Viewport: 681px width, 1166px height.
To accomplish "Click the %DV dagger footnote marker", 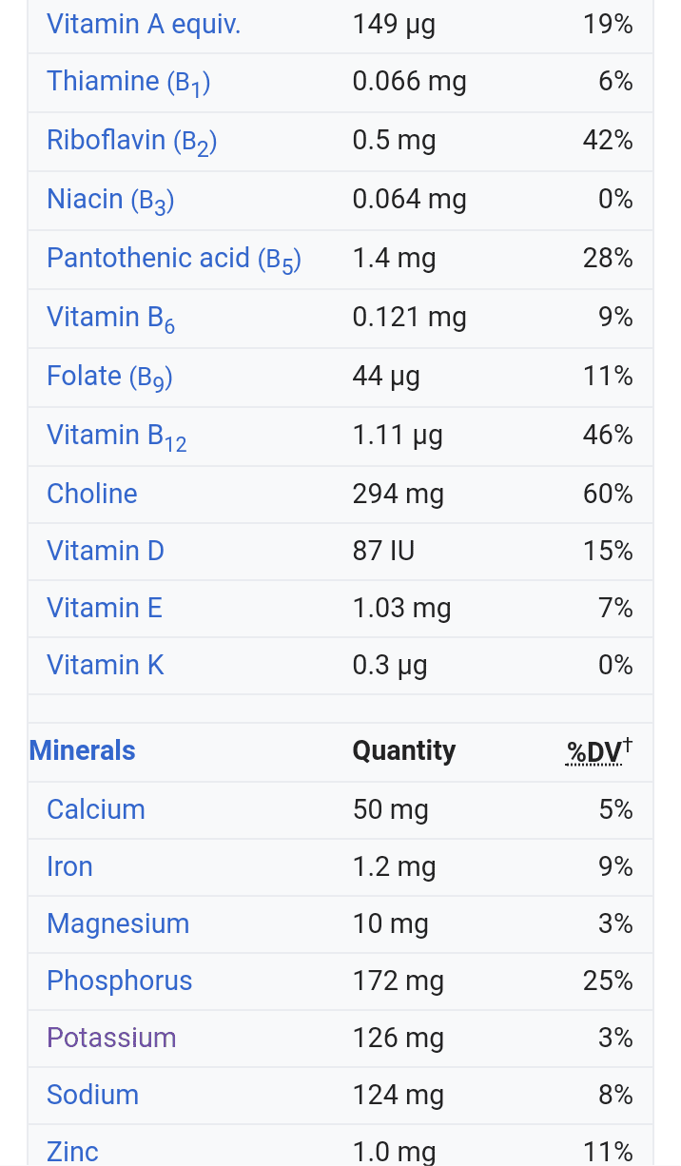I will click(627, 746).
